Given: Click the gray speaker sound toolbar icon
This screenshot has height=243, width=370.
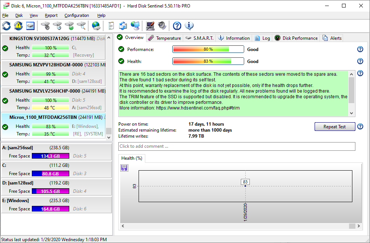Looking at the screenshot, I should pyautogui.click(x=162, y=26).
